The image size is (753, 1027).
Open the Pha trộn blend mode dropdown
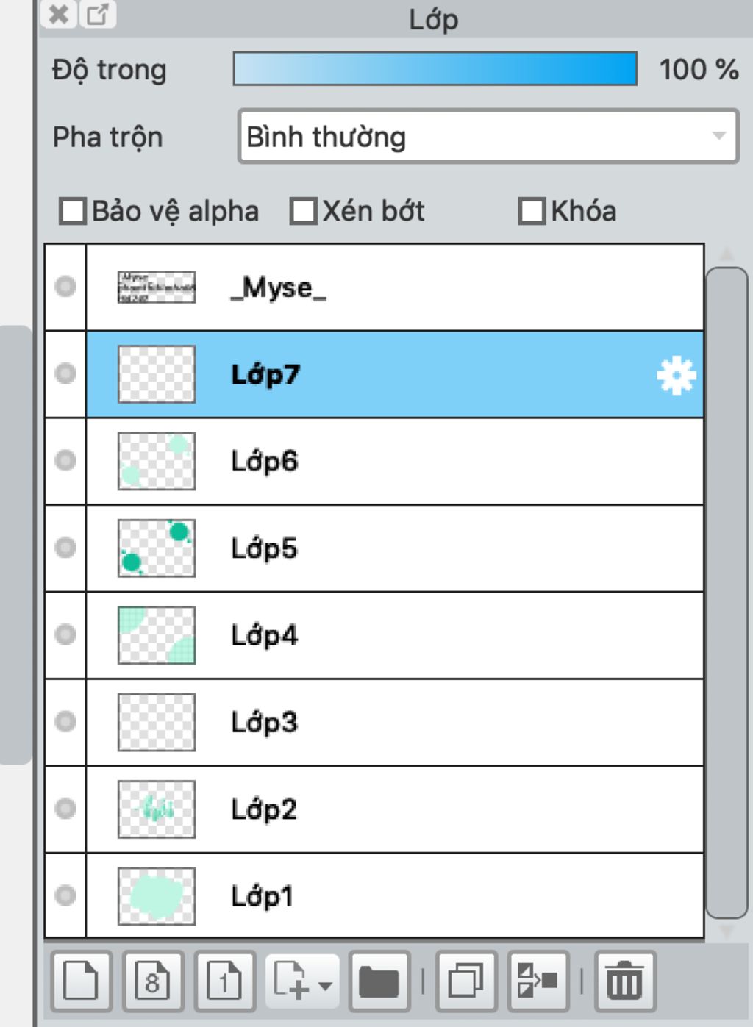[488, 136]
